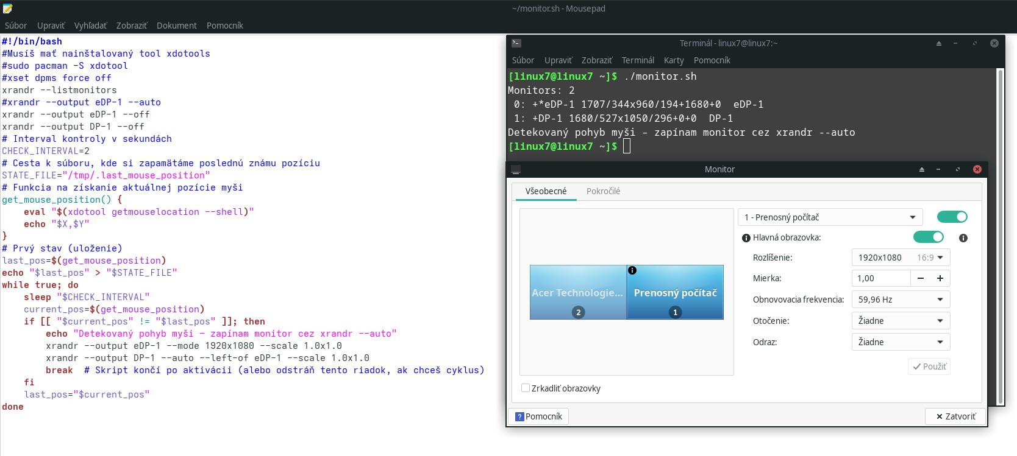Screen dimensions: 1017x456
Task: Open the Odraz dropdown
Action: pos(901,342)
